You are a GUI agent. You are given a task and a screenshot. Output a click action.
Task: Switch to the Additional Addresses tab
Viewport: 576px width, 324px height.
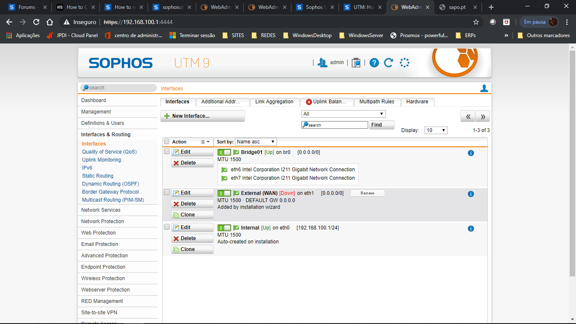pyautogui.click(x=222, y=102)
